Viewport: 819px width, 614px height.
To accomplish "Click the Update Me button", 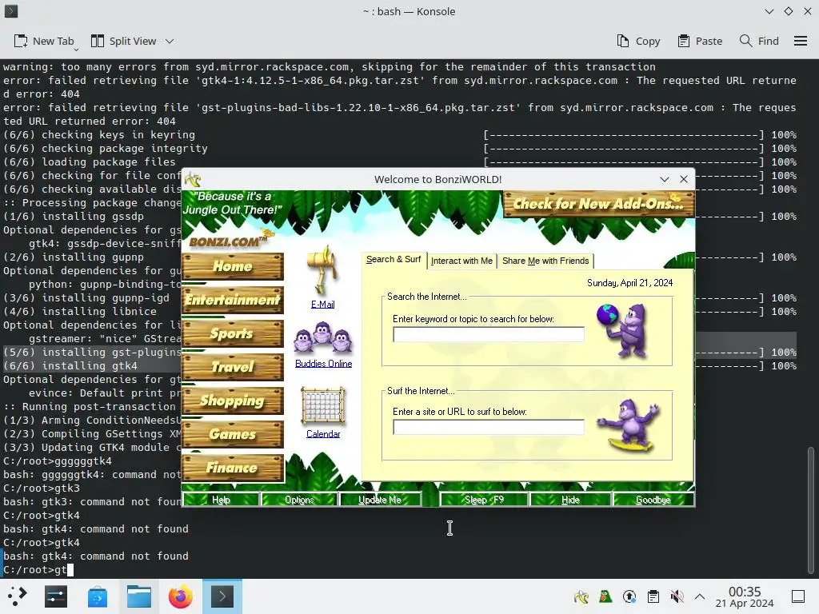I will coord(380,500).
